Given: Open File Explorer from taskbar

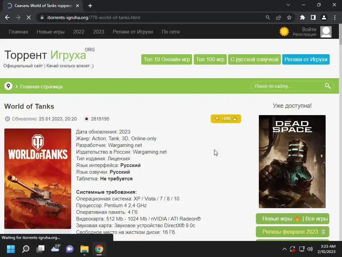Looking at the screenshot, I should 84,249.
